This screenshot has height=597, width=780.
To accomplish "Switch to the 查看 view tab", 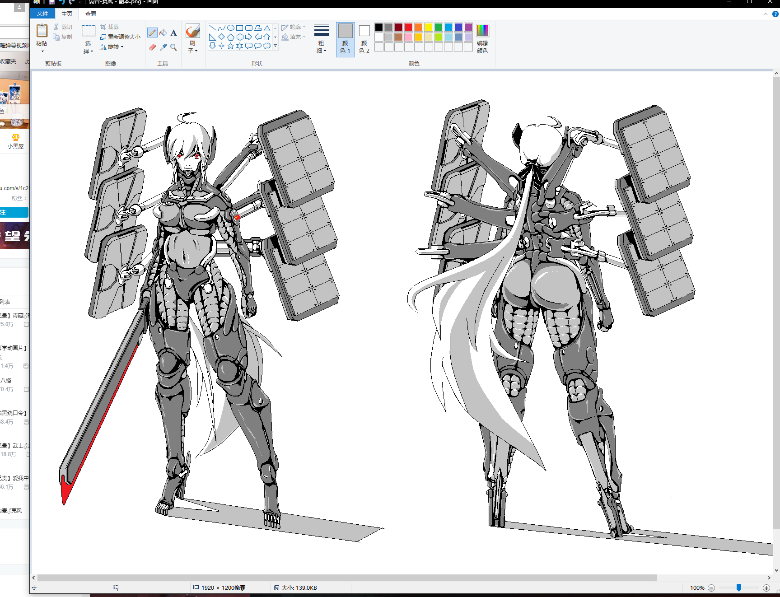I will tap(90, 14).
